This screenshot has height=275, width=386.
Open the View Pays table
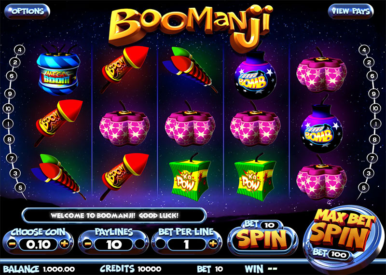(351, 11)
